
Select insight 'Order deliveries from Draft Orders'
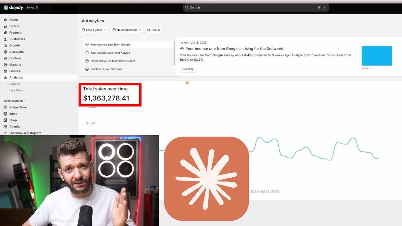pos(128,61)
